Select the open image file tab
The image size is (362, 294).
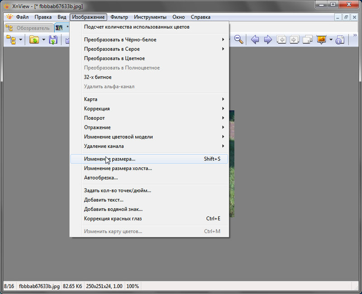coord(62,28)
